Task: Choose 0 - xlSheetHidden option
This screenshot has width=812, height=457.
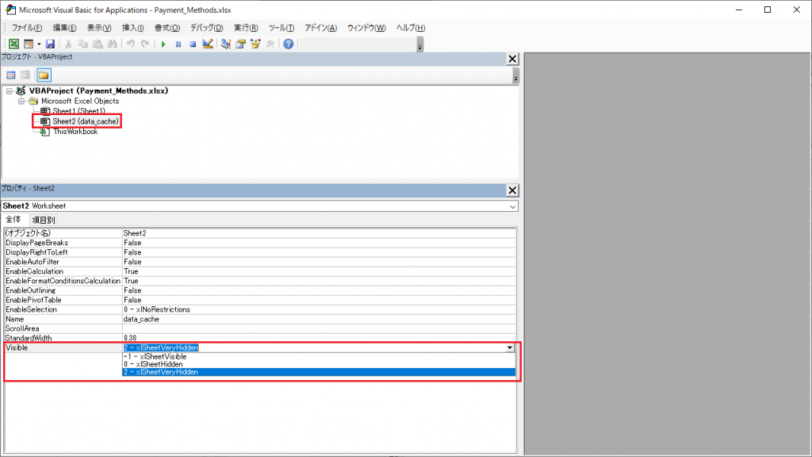Action: pos(153,364)
